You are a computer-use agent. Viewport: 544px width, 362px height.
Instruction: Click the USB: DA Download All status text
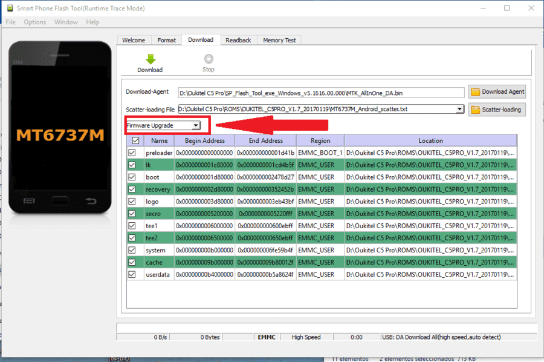(441, 337)
